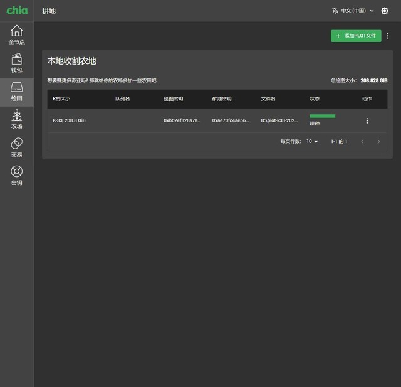Click the 耕地 page title

49,11
